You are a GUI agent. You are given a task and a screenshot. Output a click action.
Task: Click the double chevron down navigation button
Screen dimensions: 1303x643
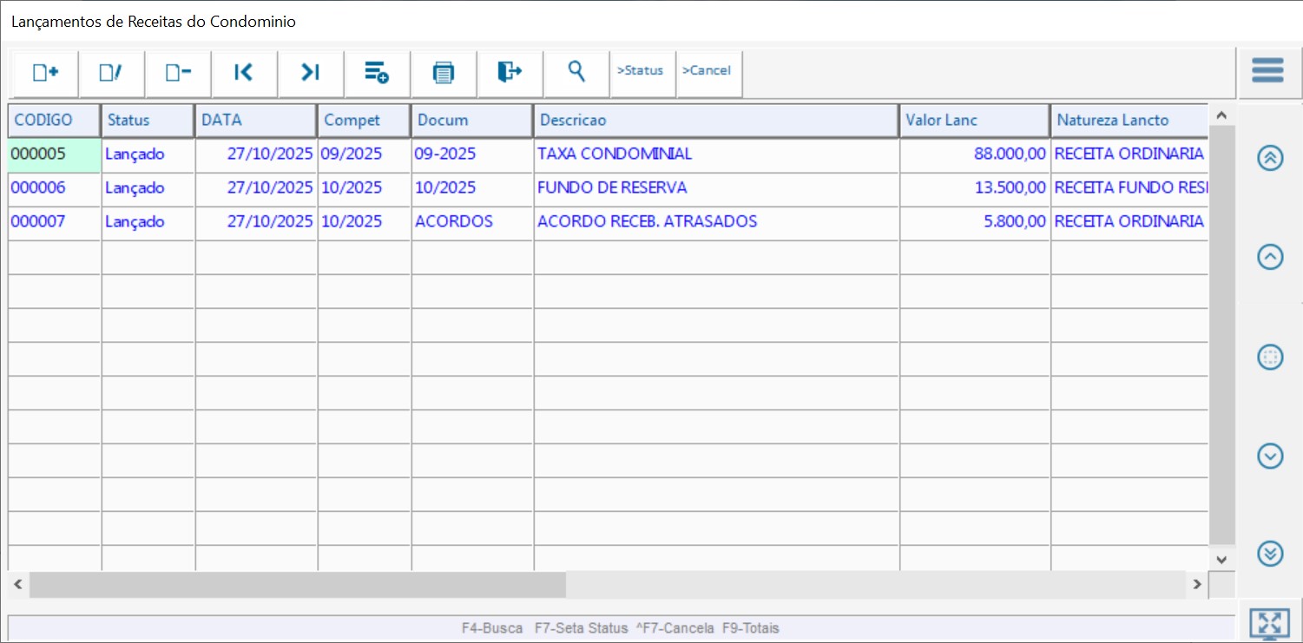[x=1270, y=554]
